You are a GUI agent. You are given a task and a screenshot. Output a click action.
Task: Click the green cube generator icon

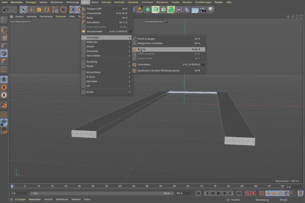155,10
